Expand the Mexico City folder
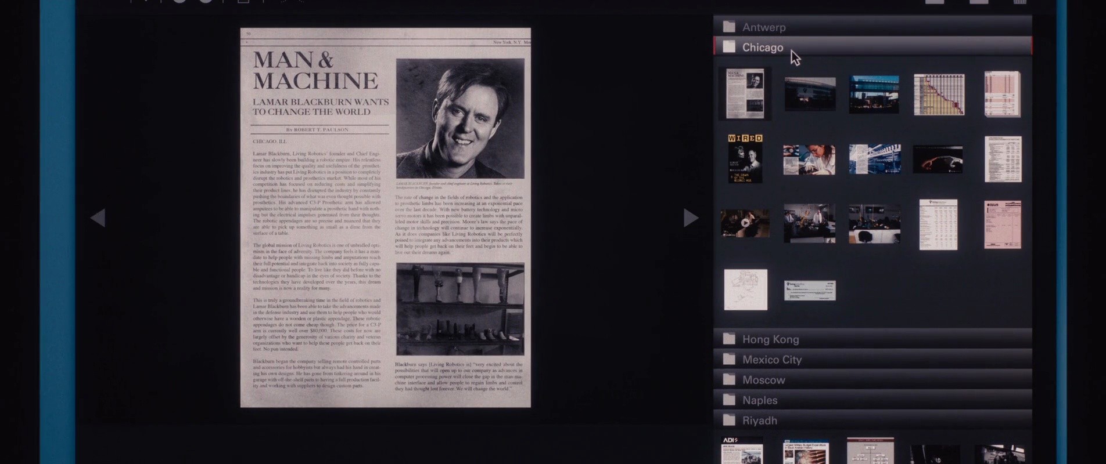The image size is (1106, 464). pyautogui.click(x=872, y=359)
